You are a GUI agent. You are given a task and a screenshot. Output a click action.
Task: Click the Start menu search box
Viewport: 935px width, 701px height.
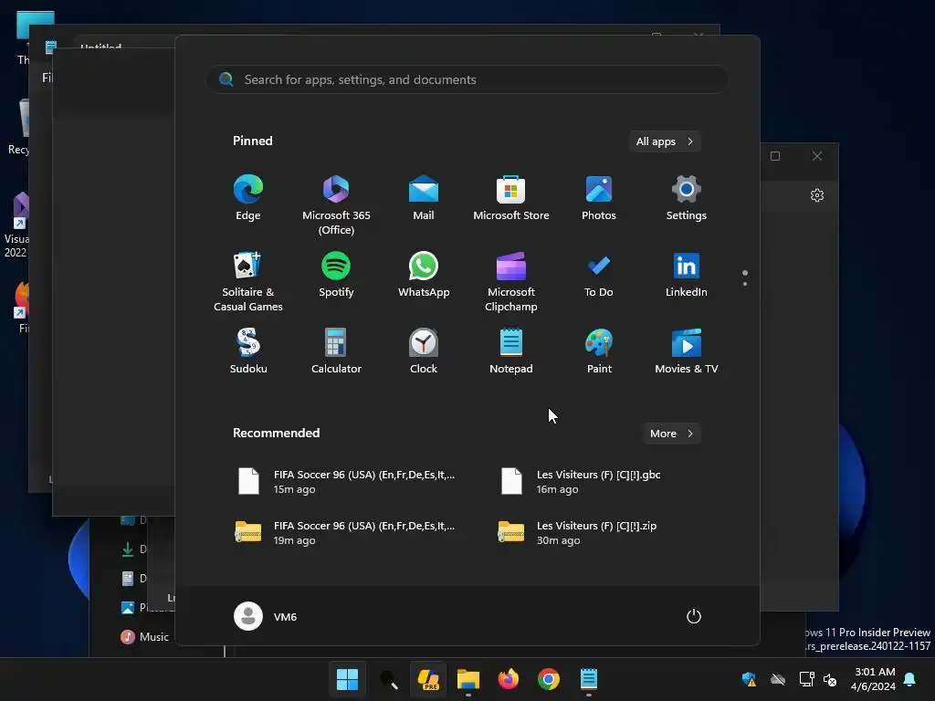click(467, 79)
